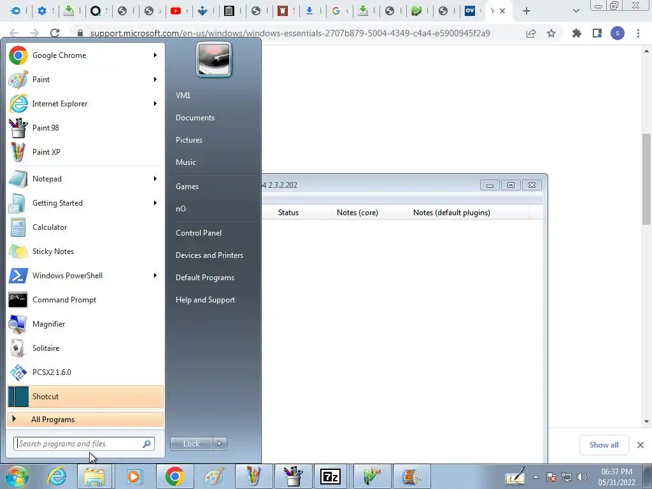Open the Chrome profile avatar
Image resolution: width=652 pixels, height=489 pixels.
pyautogui.click(x=618, y=33)
